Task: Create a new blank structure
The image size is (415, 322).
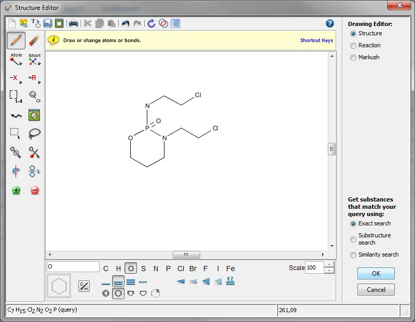Action: click(x=12, y=23)
